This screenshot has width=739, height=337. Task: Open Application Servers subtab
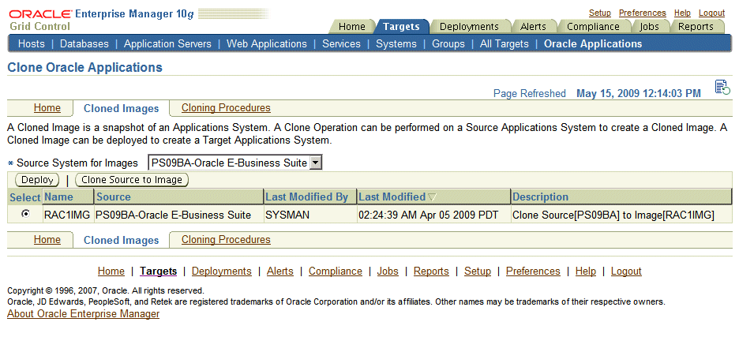pos(167,44)
